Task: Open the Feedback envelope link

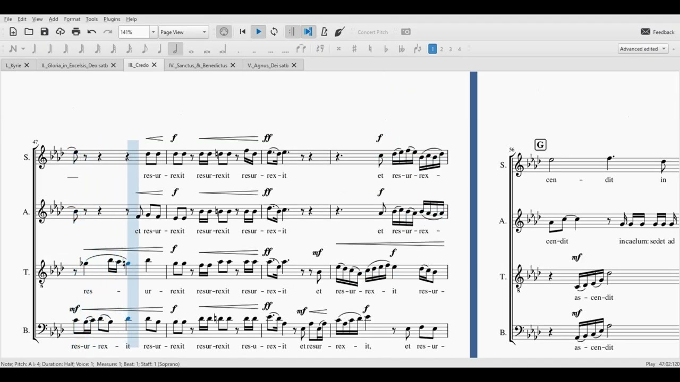Action: point(658,32)
